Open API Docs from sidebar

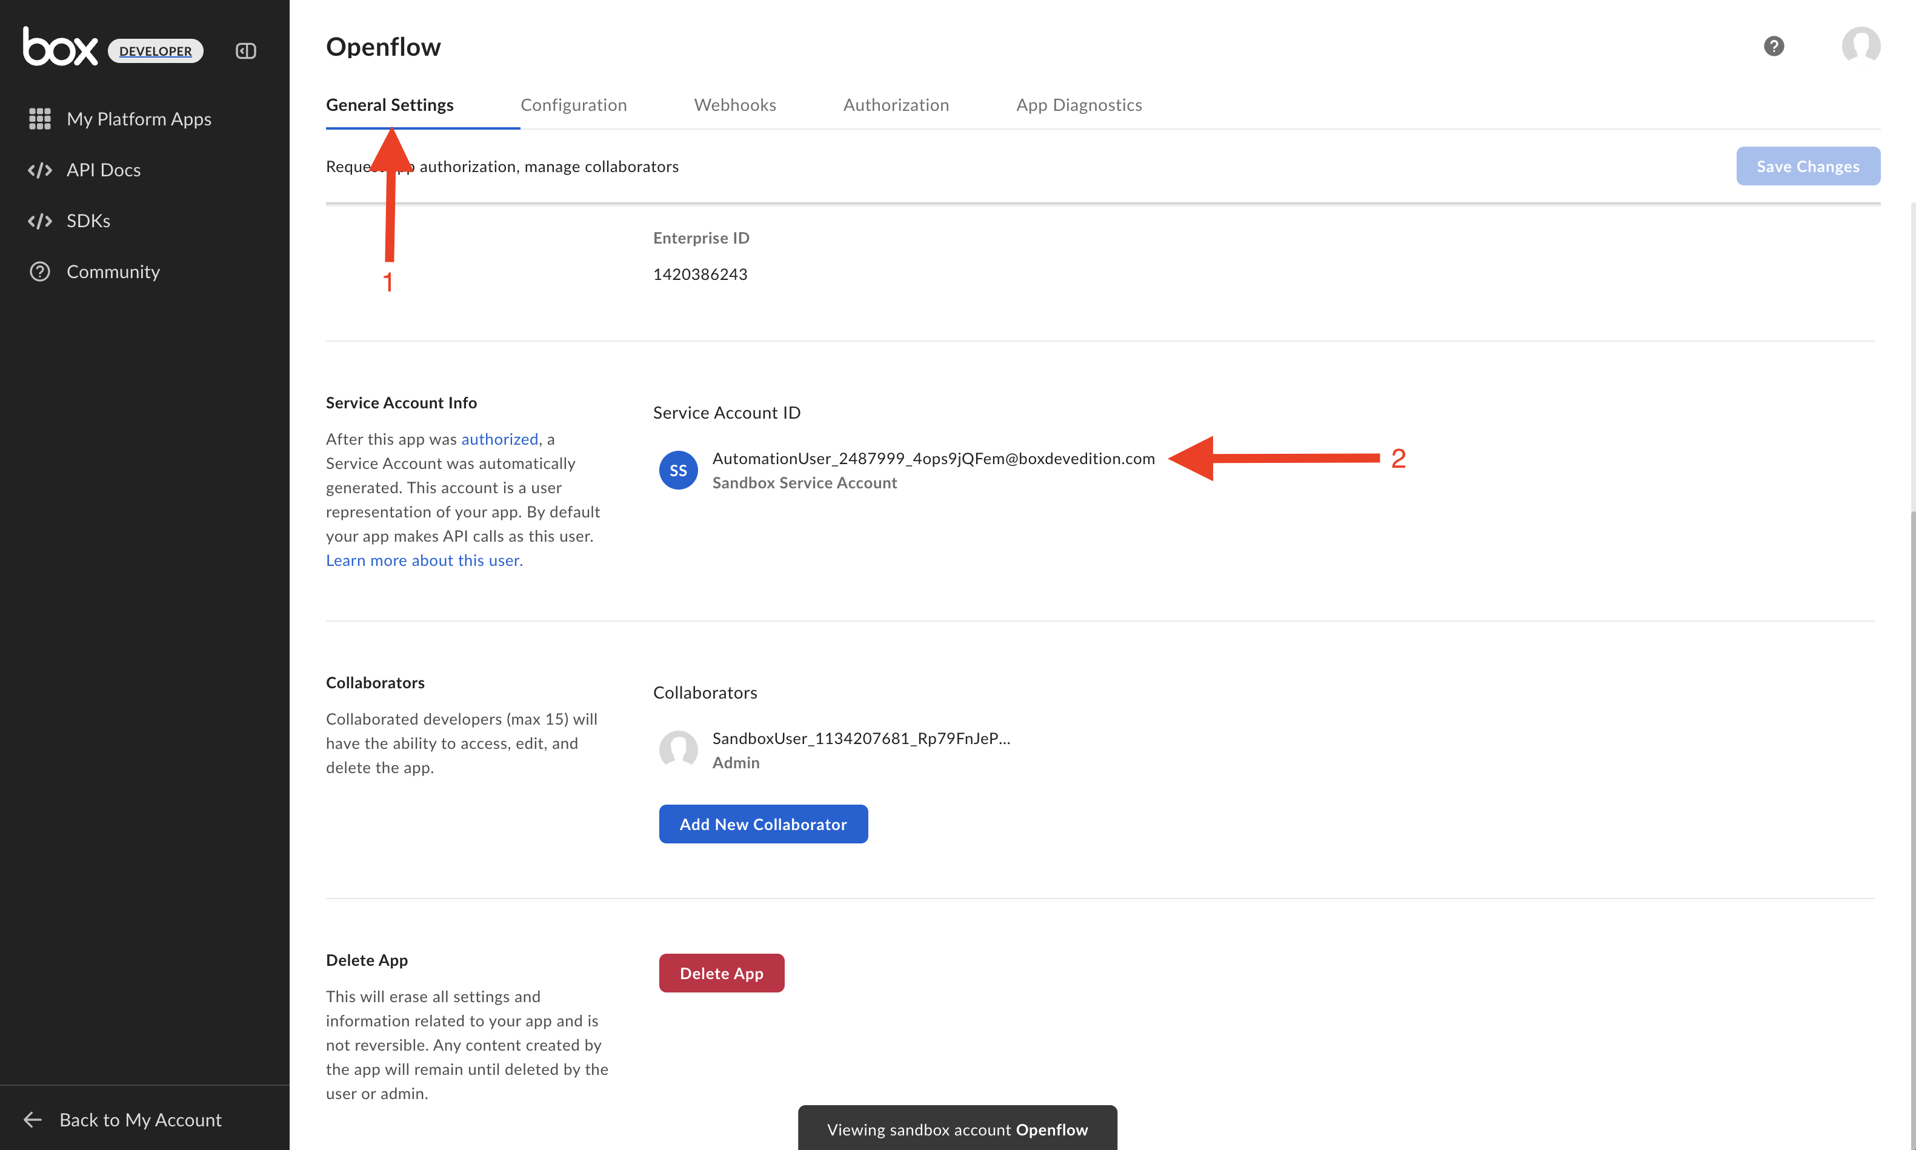tap(103, 170)
